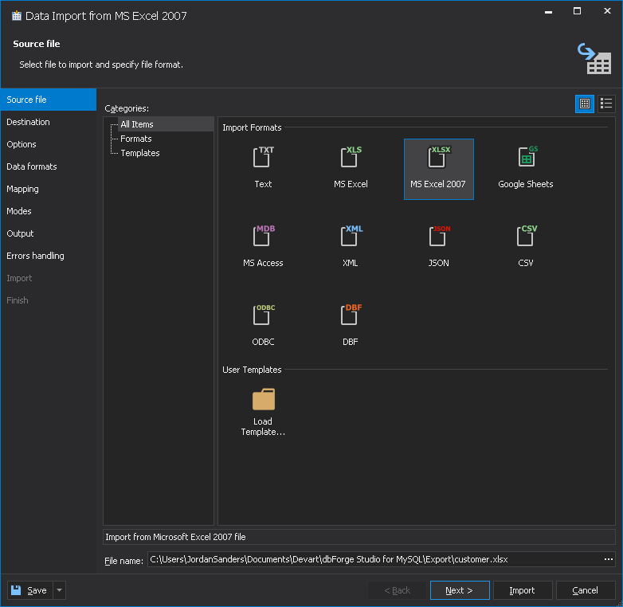Image resolution: width=623 pixels, height=607 pixels.
Task: Choose the DBF import format
Action: tap(351, 315)
